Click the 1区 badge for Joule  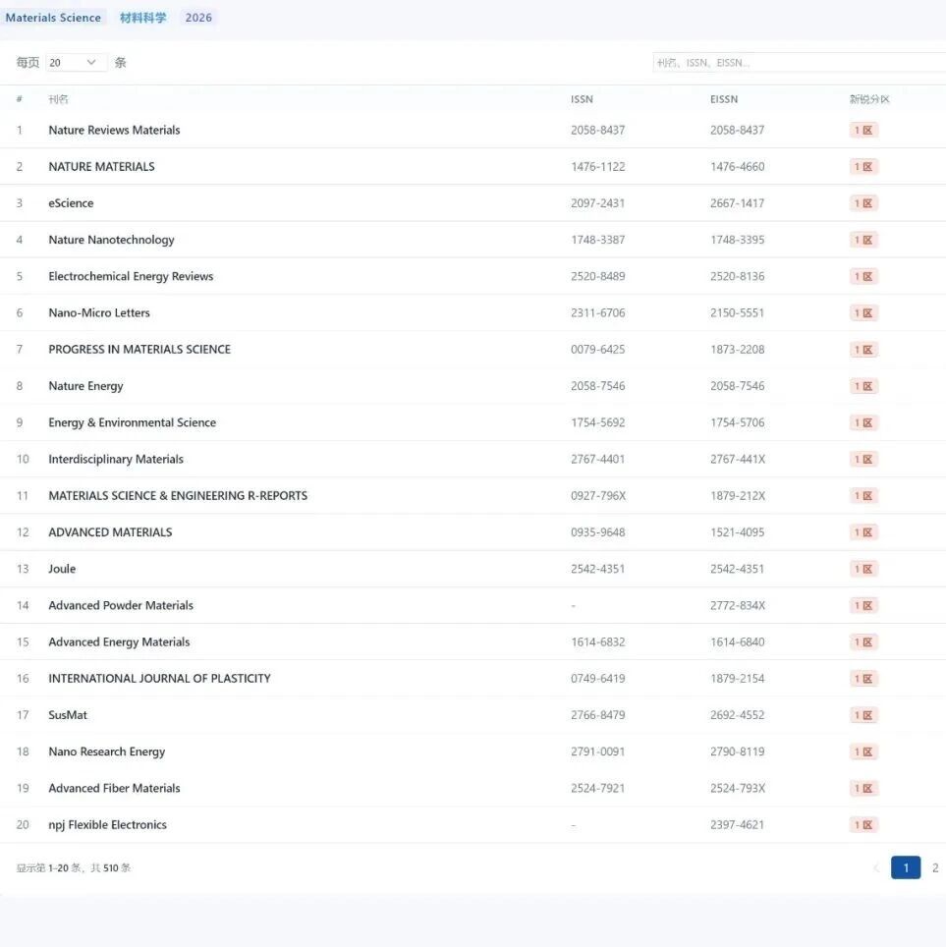point(863,569)
